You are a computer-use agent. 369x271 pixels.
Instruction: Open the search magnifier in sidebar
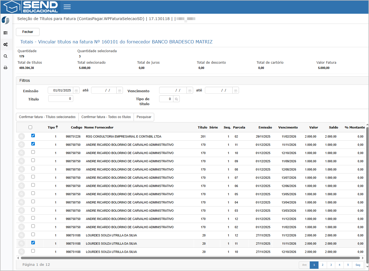click(x=5, y=56)
